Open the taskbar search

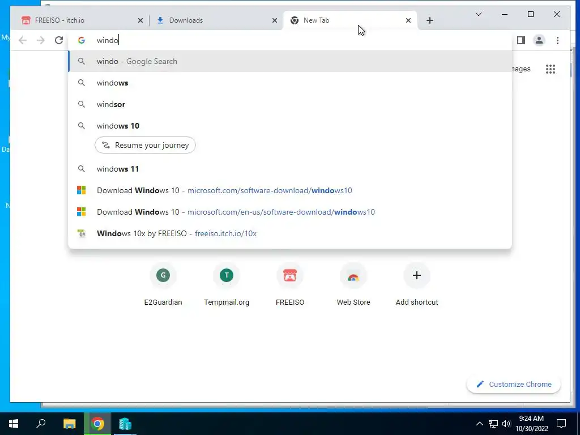(x=41, y=424)
